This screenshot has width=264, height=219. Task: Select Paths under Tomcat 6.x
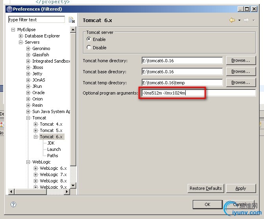coord(53,156)
